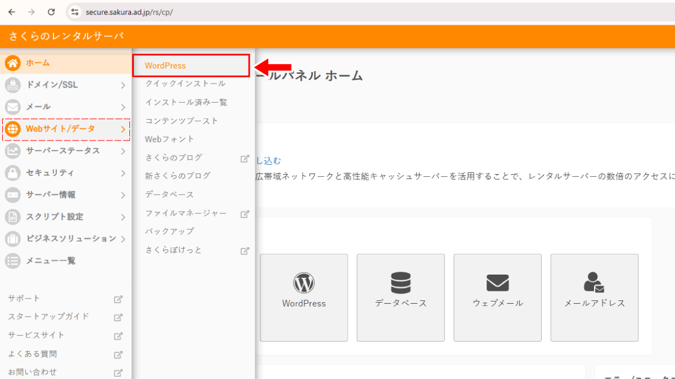Choose Webフォント in the submenu
Viewport: 675px width, 379px height.
(x=169, y=139)
